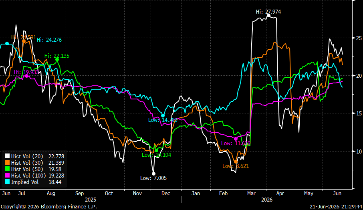This screenshot has width=363, height=210.
Task: Click the white Hist Vol (20) legend swatch
Action: (7, 156)
